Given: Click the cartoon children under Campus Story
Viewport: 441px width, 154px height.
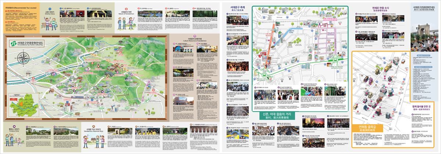Looking at the screenshot, I should pyautogui.click(x=14, y=140).
